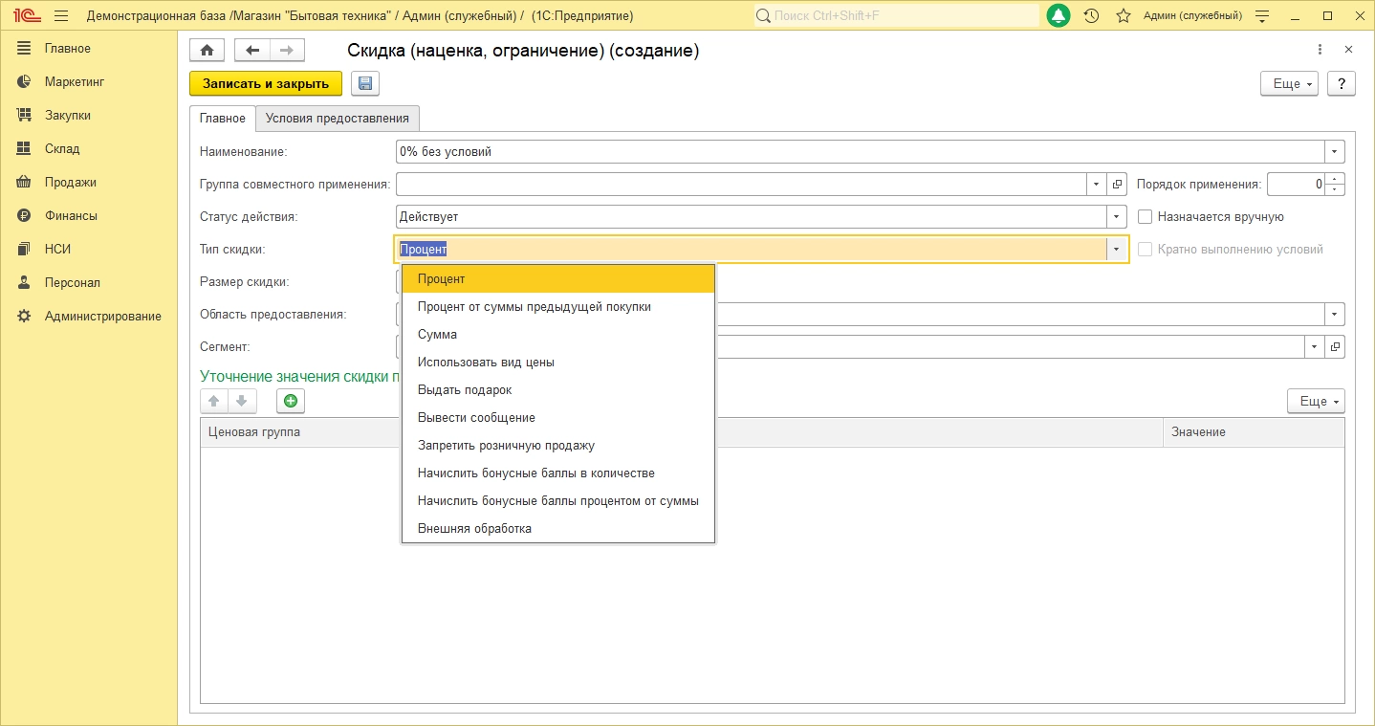Open the hamburger main menu
The height and width of the screenshot is (726, 1375).
point(61,16)
